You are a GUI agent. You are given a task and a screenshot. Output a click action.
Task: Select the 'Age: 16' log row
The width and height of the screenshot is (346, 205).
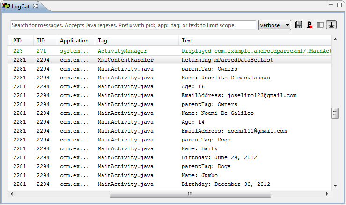[x=169, y=86]
